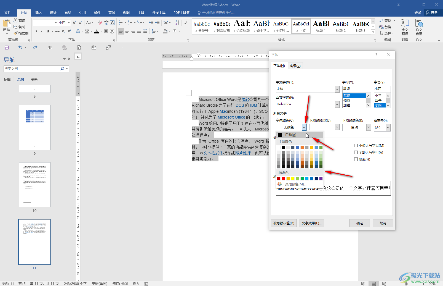
Task: Click the 搜索文档 search field
Action: [32, 69]
